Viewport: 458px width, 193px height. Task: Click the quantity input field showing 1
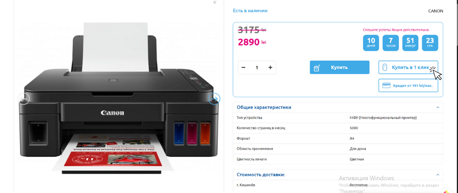click(x=257, y=68)
